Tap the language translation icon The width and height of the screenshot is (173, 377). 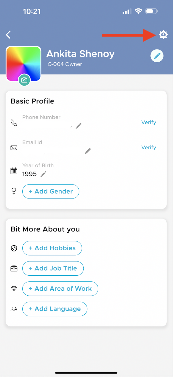pos(14,309)
